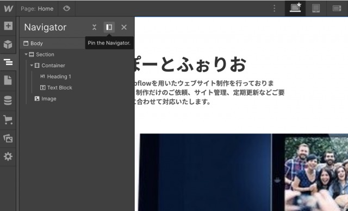The height and width of the screenshot is (211, 348).
Task: Collapse the Container tree arrow
Action: 32,65
